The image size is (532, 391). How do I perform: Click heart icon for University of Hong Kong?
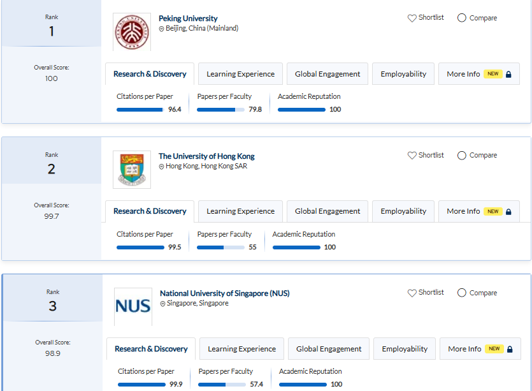[412, 155]
